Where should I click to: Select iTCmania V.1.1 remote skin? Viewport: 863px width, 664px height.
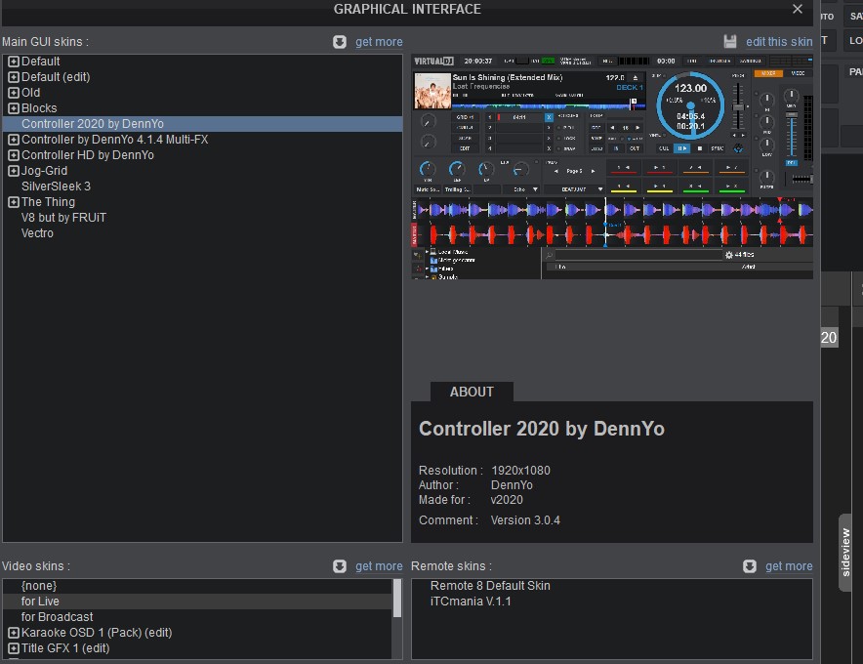tap(612, 602)
